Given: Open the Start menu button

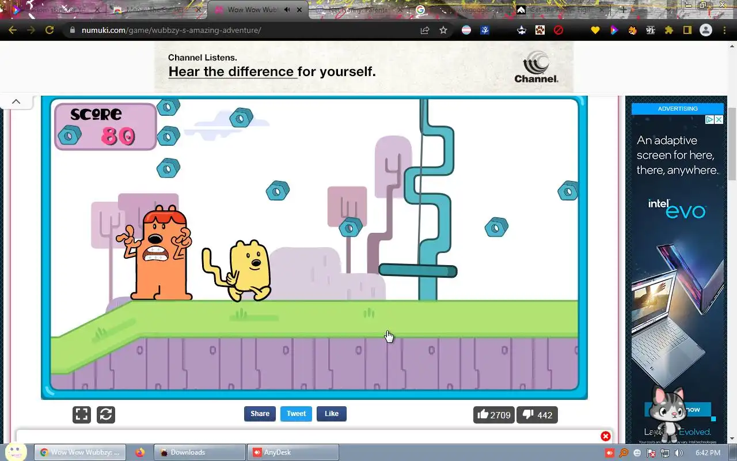Looking at the screenshot, I should [16, 451].
